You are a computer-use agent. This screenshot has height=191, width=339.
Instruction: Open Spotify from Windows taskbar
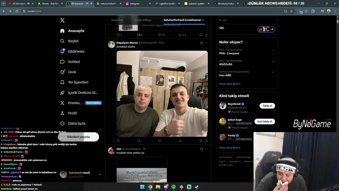click(x=173, y=187)
